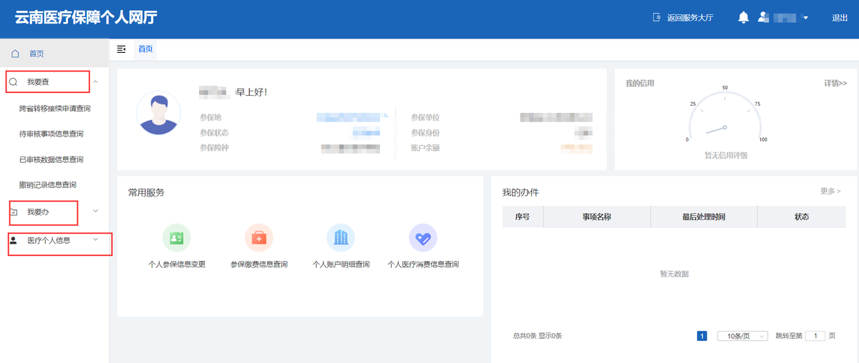Click 详情>> link in credit panel

pos(835,84)
